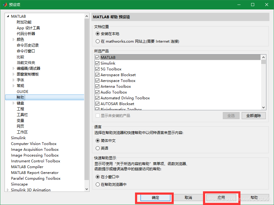Screen dimensions: 274x205
Task: Click the 帮助 button at bottom
Action: (254, 198)
